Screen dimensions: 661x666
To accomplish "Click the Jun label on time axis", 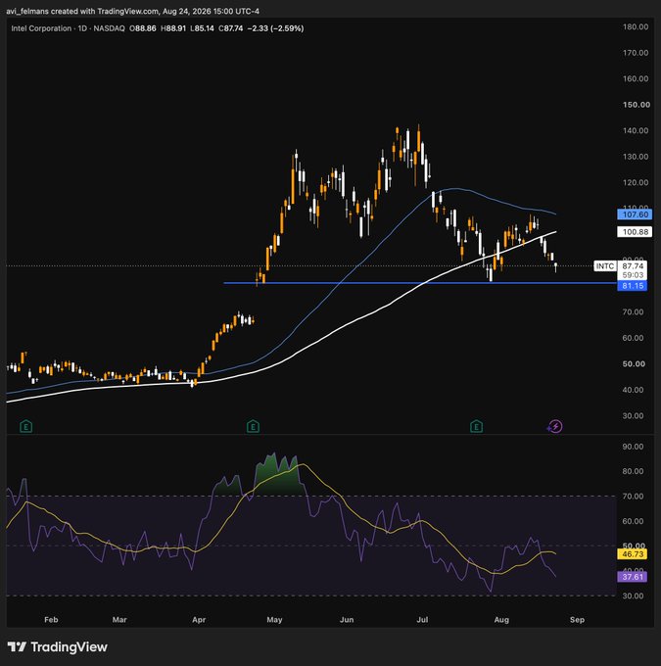I will click(347, 620).
